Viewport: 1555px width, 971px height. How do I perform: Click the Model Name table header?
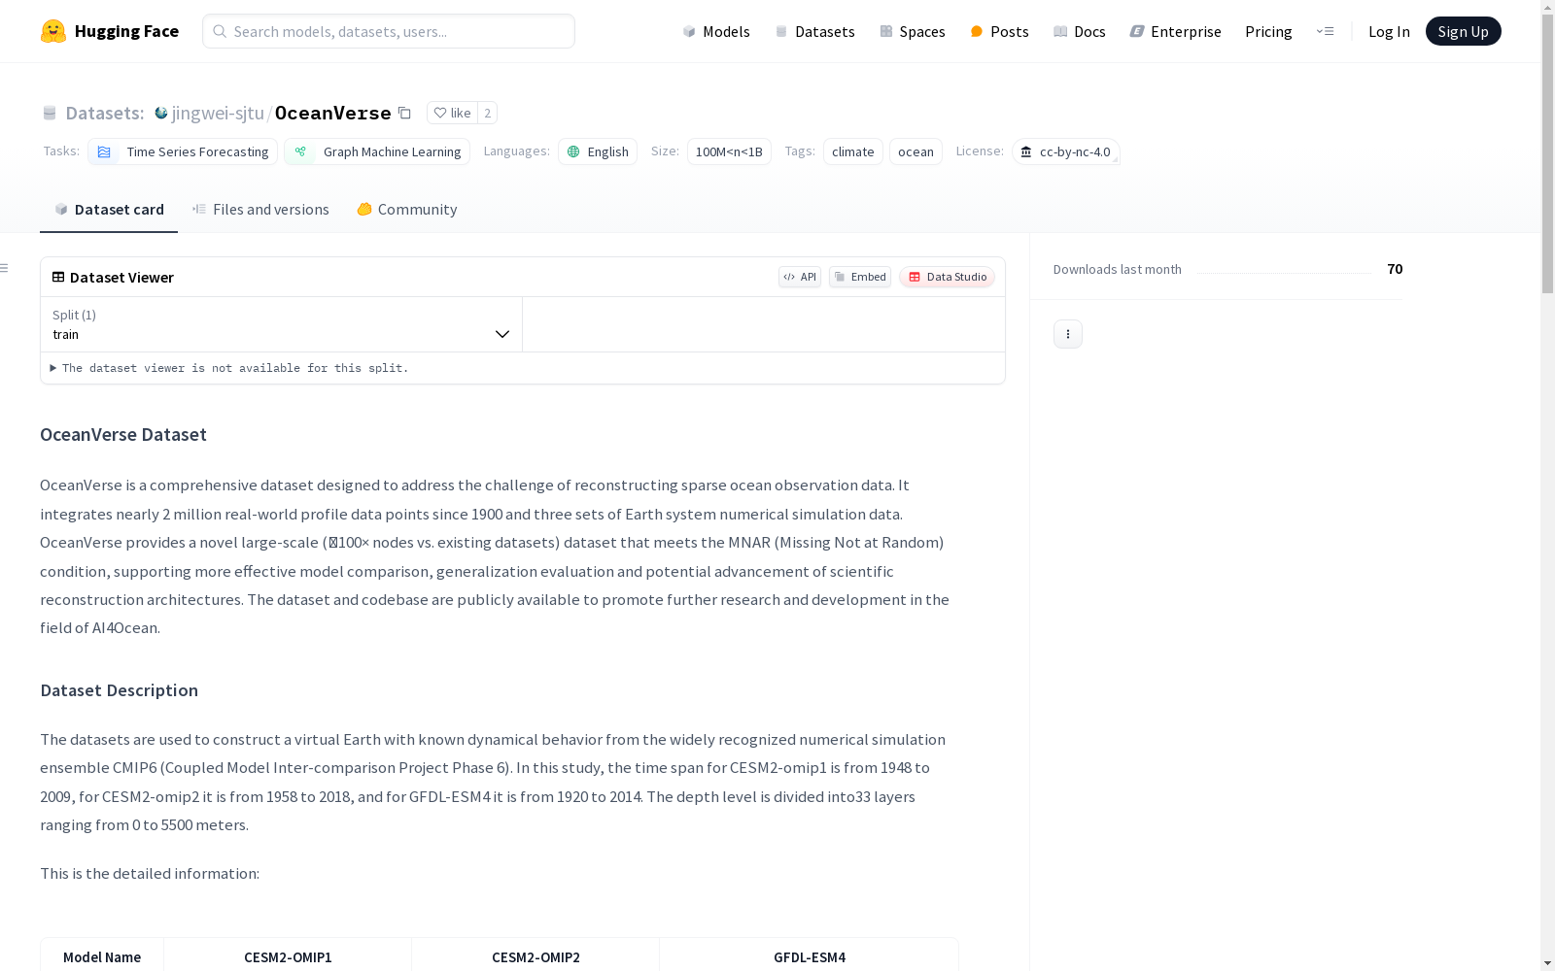coord(102,957)
